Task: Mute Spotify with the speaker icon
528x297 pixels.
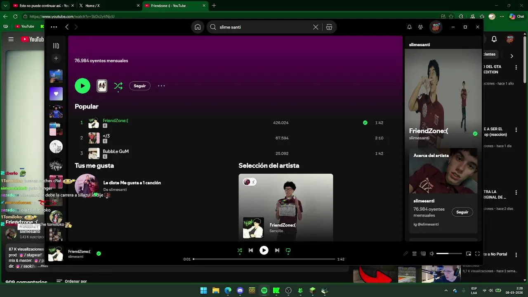Action: (x=432, y=254)
